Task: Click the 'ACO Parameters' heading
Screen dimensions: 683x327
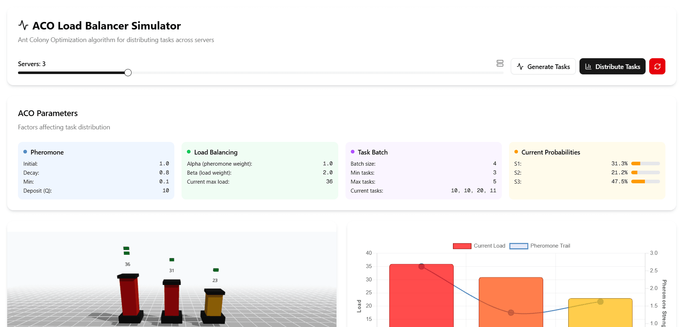Action: [x=48, y=113]
